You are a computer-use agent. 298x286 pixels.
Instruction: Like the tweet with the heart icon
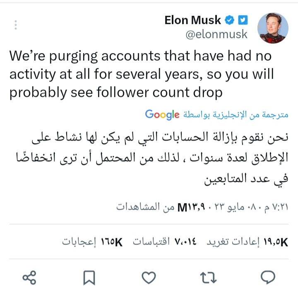(149, 277)
